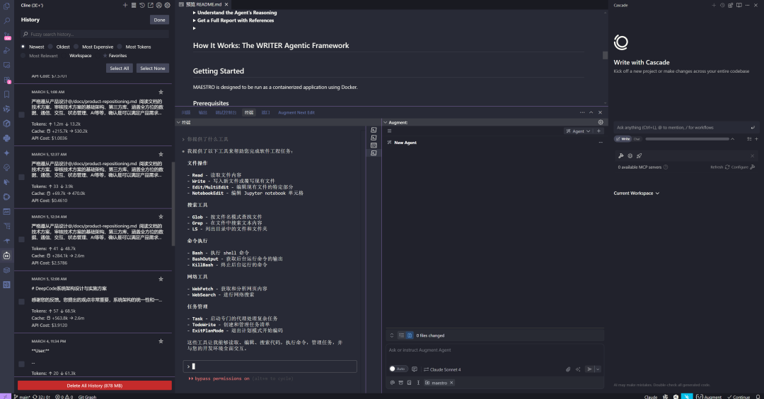
Task: Open the Search view in activity bar
Action: (7, 21)
